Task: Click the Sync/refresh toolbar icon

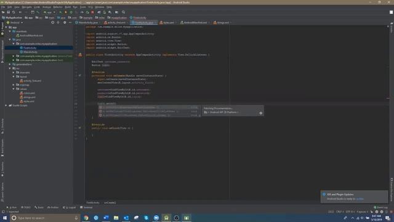Action: pos(14,12)
